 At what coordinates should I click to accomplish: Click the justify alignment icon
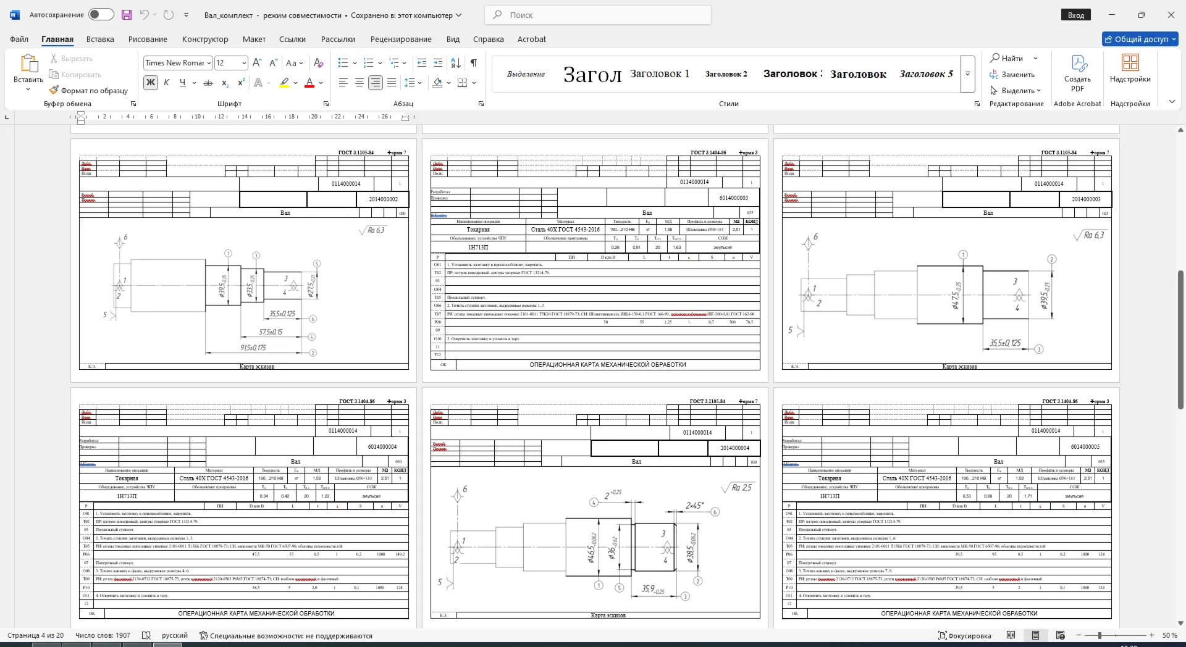pyautogui.click(x=392, y=83)
